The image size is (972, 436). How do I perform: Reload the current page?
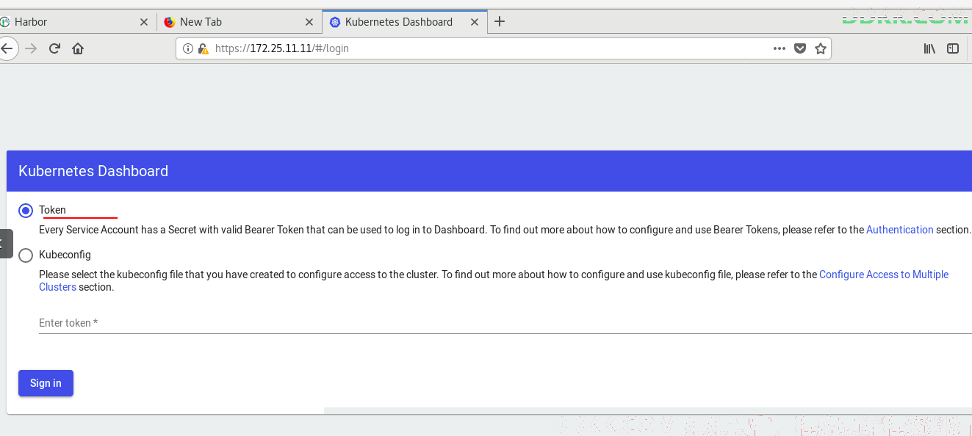[x=54, y=48]
